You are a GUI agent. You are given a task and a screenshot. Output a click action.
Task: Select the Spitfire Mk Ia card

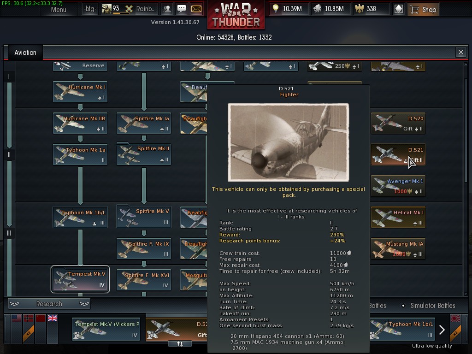(144, 123)
